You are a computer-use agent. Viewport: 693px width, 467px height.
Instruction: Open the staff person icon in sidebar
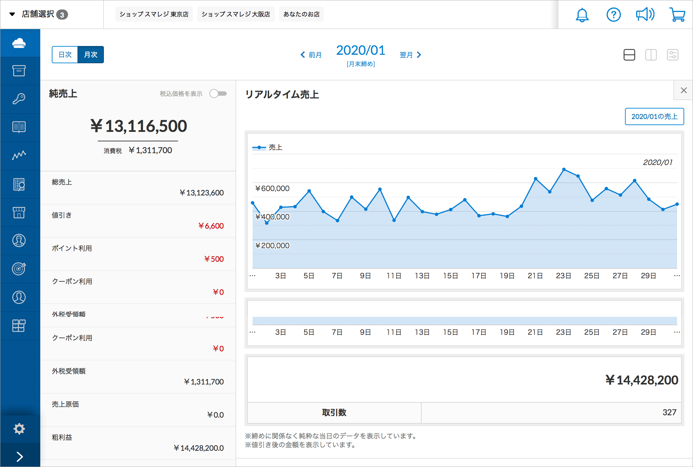pos(19,240)
